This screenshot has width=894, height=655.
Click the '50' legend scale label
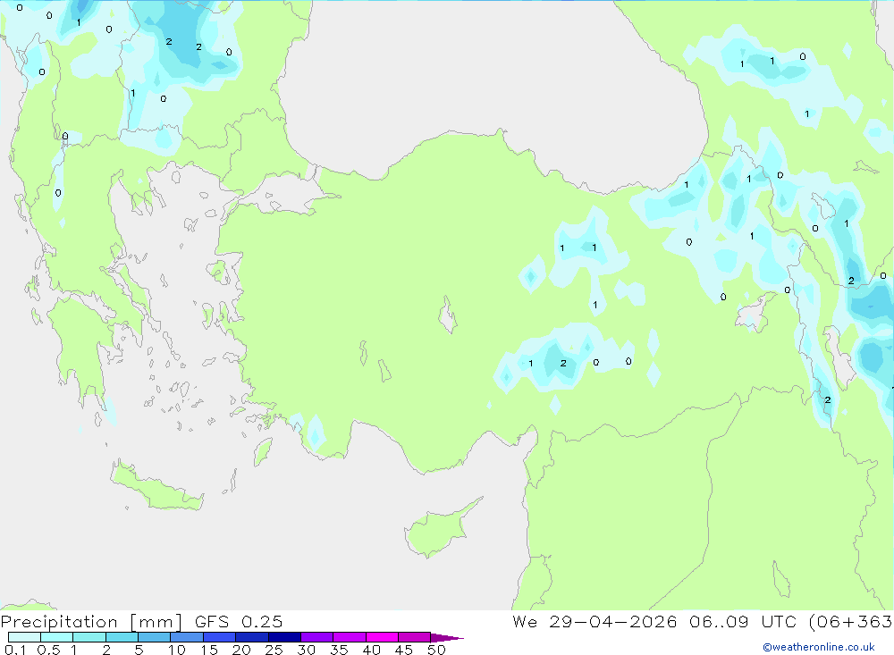tap(436, 650)
